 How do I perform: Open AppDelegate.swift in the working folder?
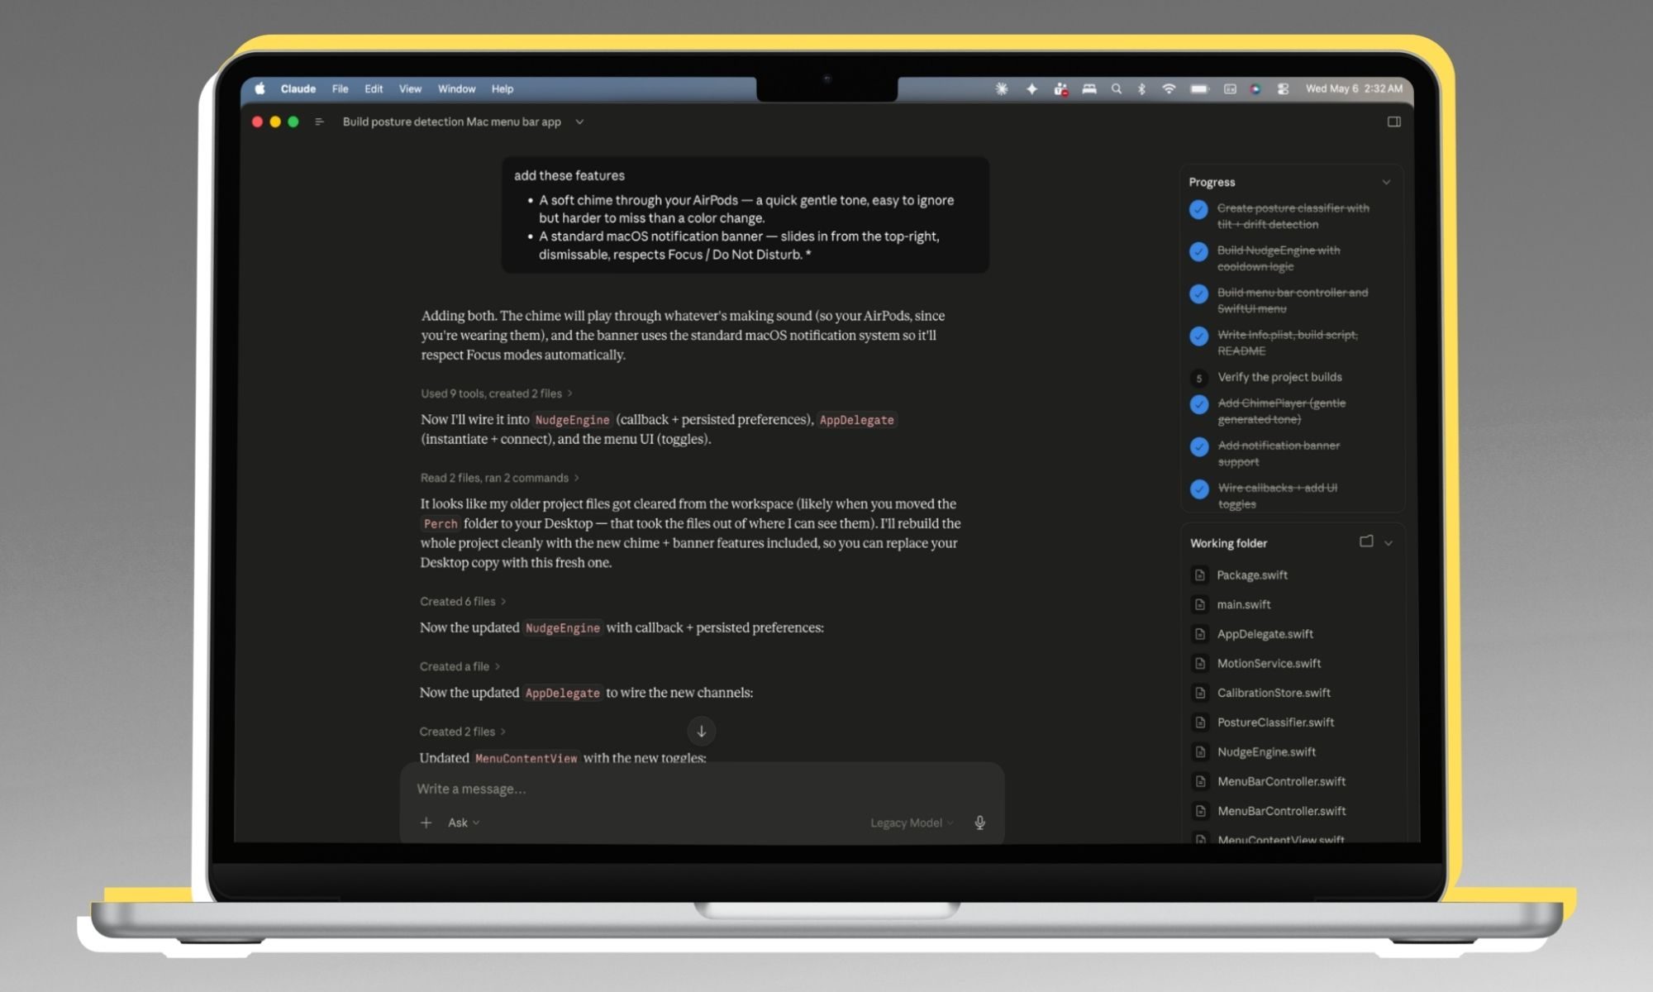(1265, 634)
